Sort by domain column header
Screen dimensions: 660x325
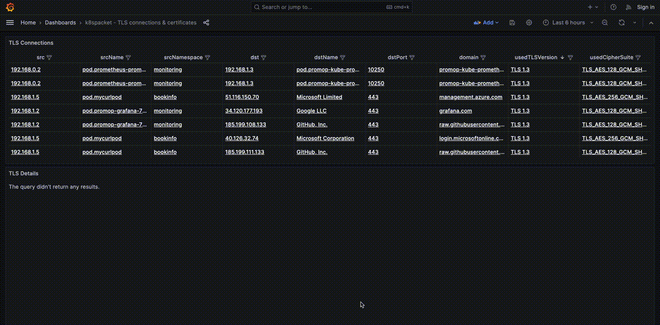(469, 57)
